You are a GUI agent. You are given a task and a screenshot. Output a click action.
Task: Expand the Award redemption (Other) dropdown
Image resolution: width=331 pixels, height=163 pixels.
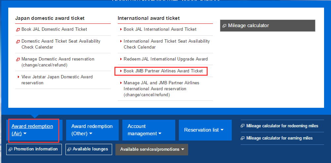click(x=92, y=130)
